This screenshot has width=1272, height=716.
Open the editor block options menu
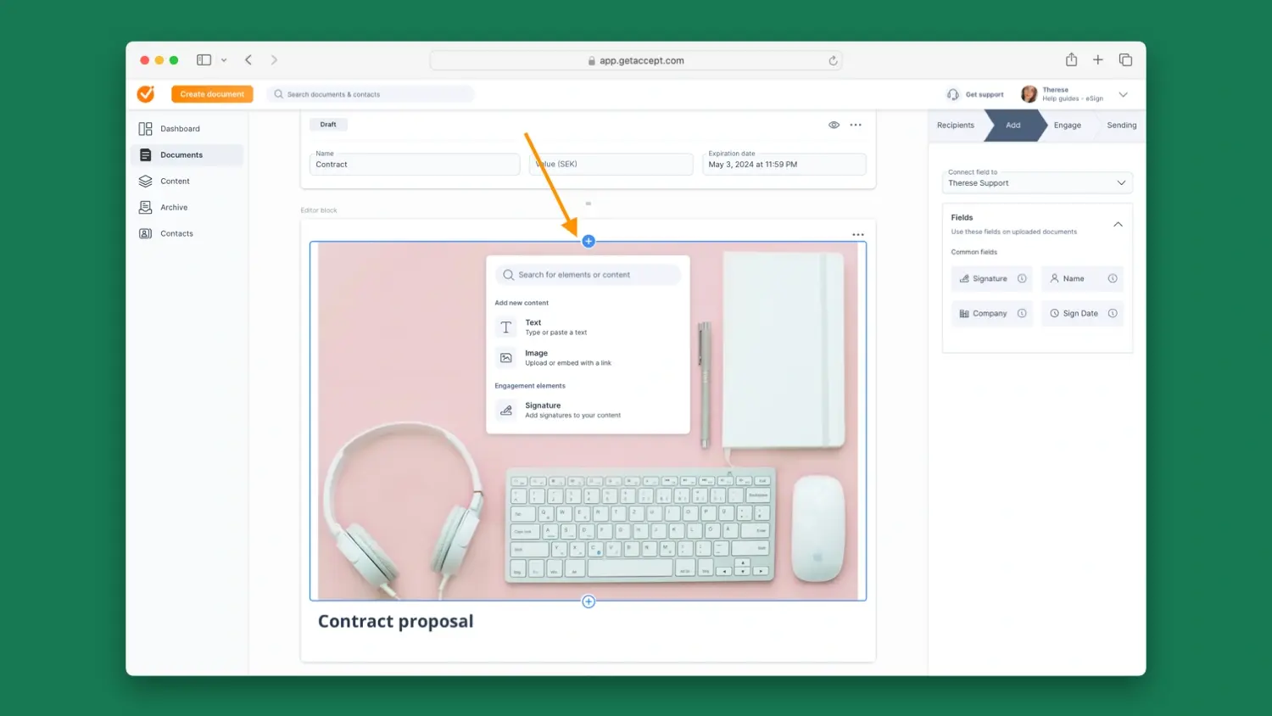[x=857, y=234]
